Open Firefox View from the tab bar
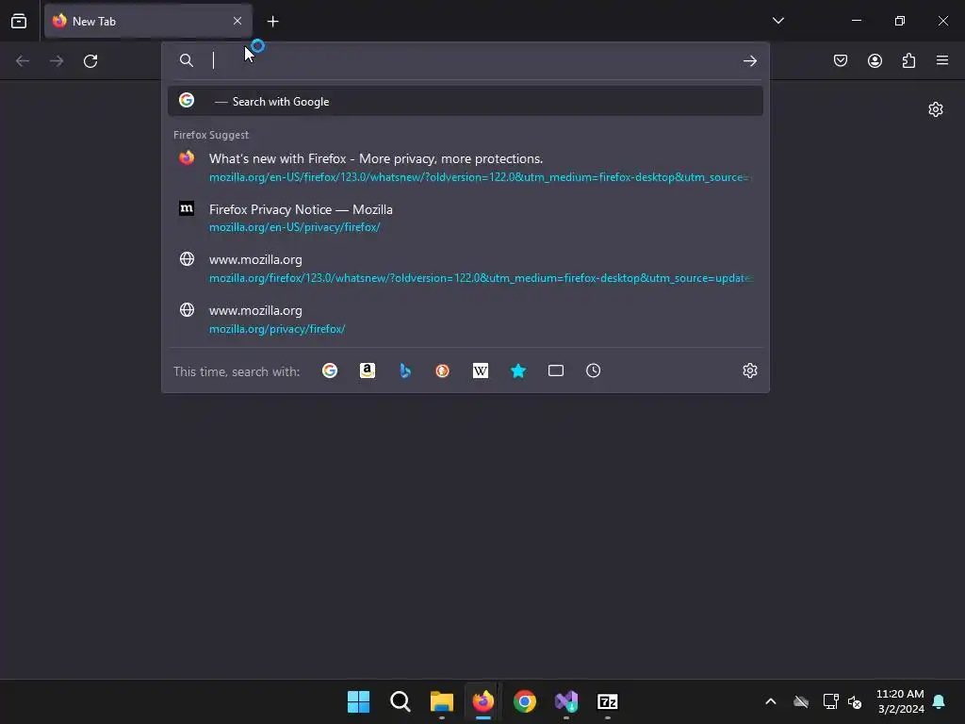Screen dimensions: 965x724 click(19, 21)
